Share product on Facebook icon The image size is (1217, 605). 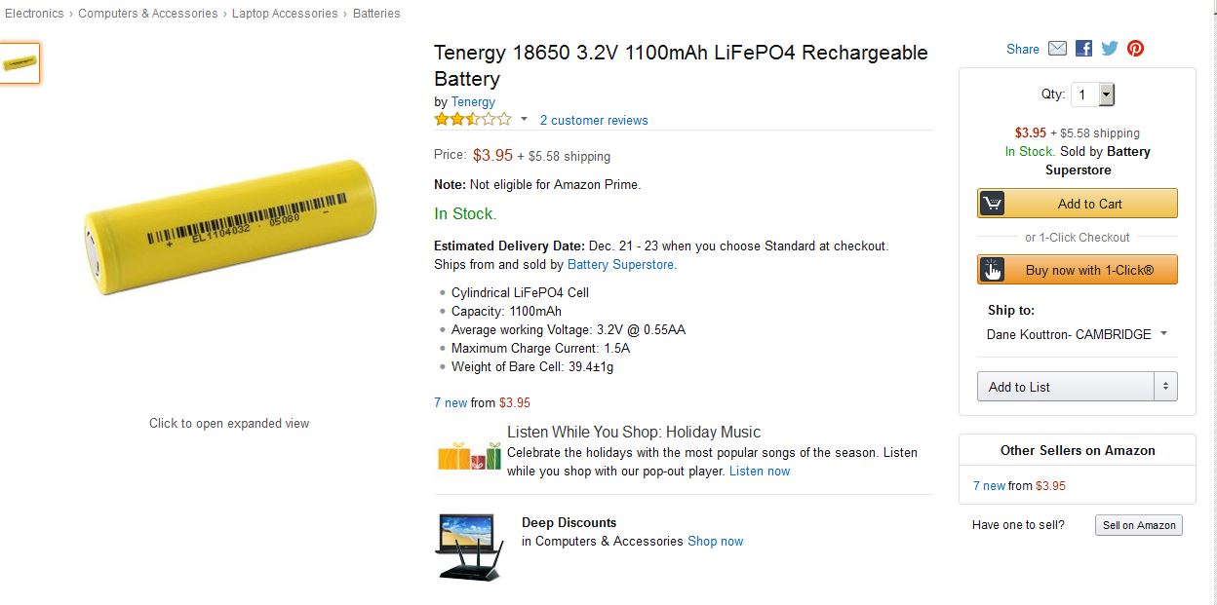pos(1083,49)
